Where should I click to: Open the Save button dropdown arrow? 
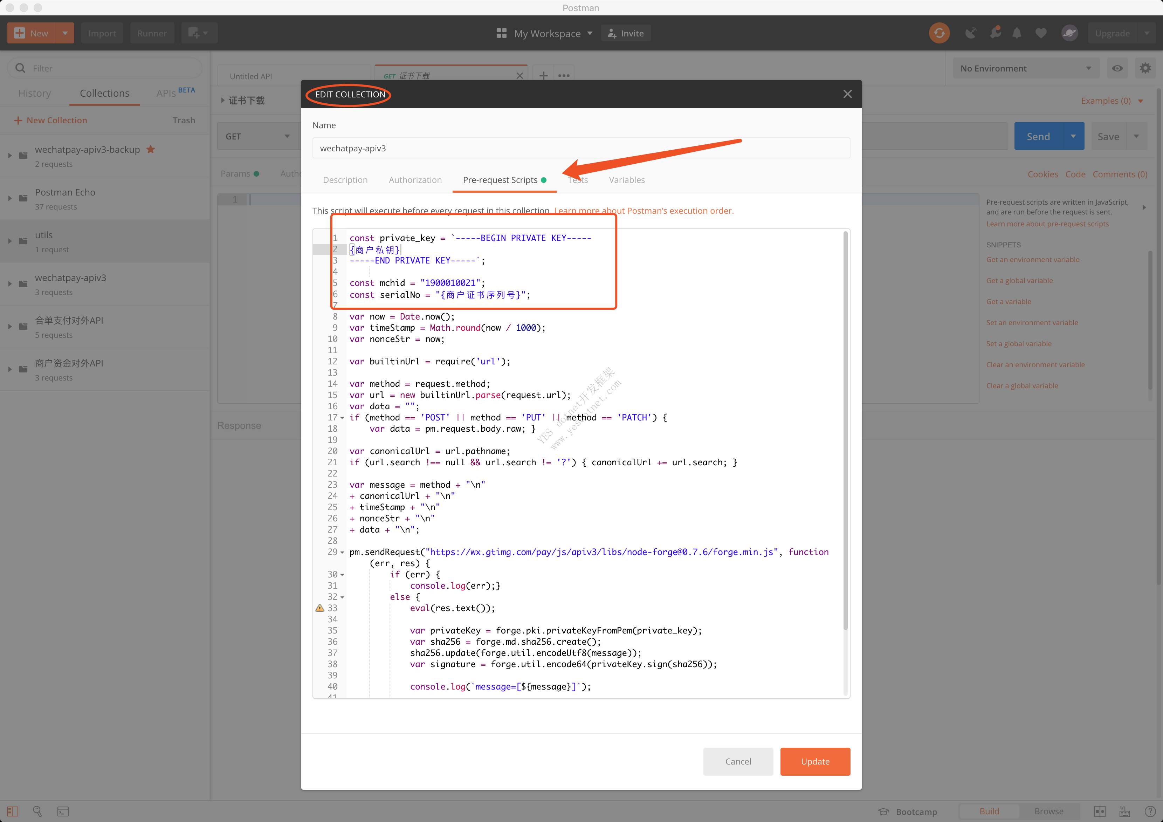point(1136,136)
